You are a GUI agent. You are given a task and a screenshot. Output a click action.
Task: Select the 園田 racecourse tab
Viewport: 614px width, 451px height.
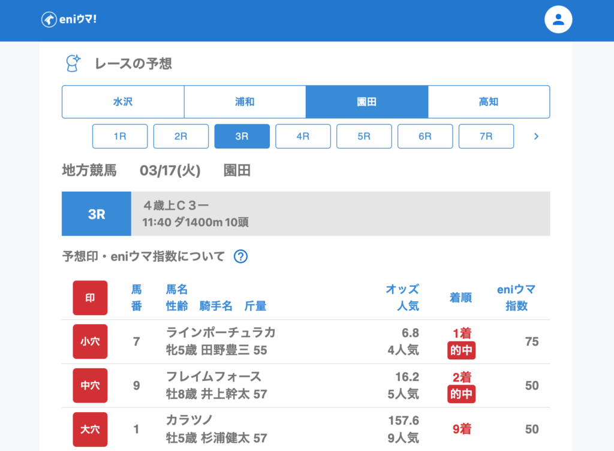click(367, 102)
